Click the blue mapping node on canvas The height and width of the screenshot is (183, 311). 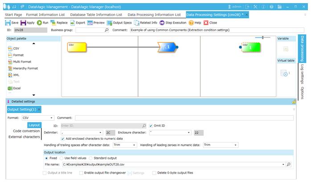[167, 47]
